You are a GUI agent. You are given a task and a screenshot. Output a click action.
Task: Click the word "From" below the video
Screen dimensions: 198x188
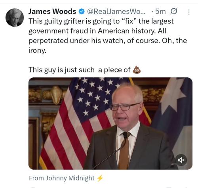coord(36,178)
